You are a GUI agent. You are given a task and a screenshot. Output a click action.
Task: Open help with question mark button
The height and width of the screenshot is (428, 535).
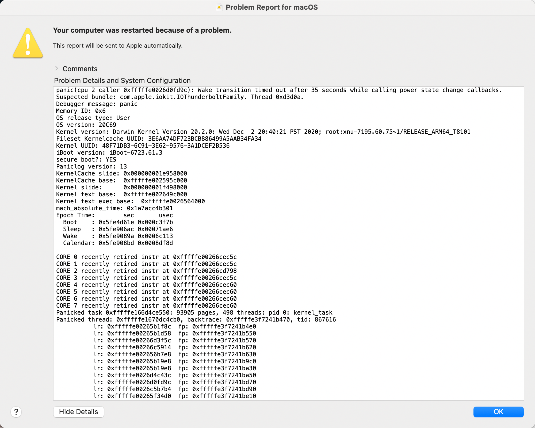[x=16, y=412]
